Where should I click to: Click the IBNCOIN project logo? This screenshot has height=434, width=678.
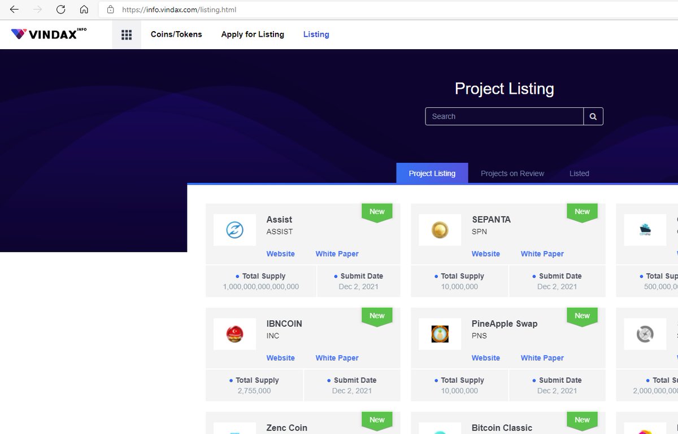click(234, 334)
